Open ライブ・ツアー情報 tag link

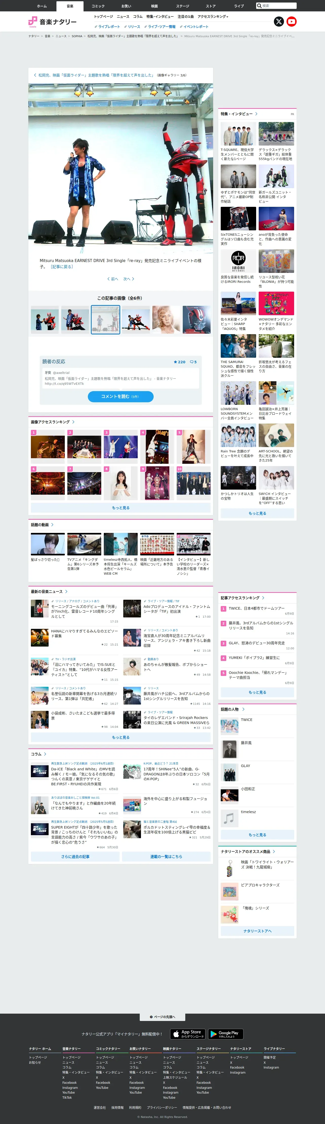pyautogui.click(x=160, y=27)
